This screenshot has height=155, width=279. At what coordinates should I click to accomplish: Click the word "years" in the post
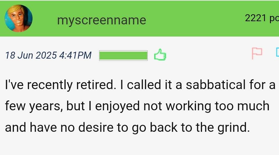[45, 107]
